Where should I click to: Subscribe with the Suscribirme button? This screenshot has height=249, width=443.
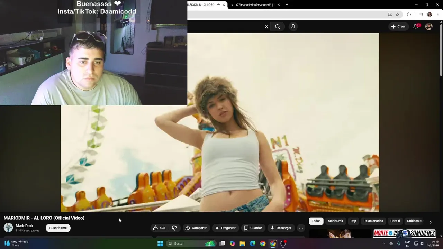coord(58,228)
